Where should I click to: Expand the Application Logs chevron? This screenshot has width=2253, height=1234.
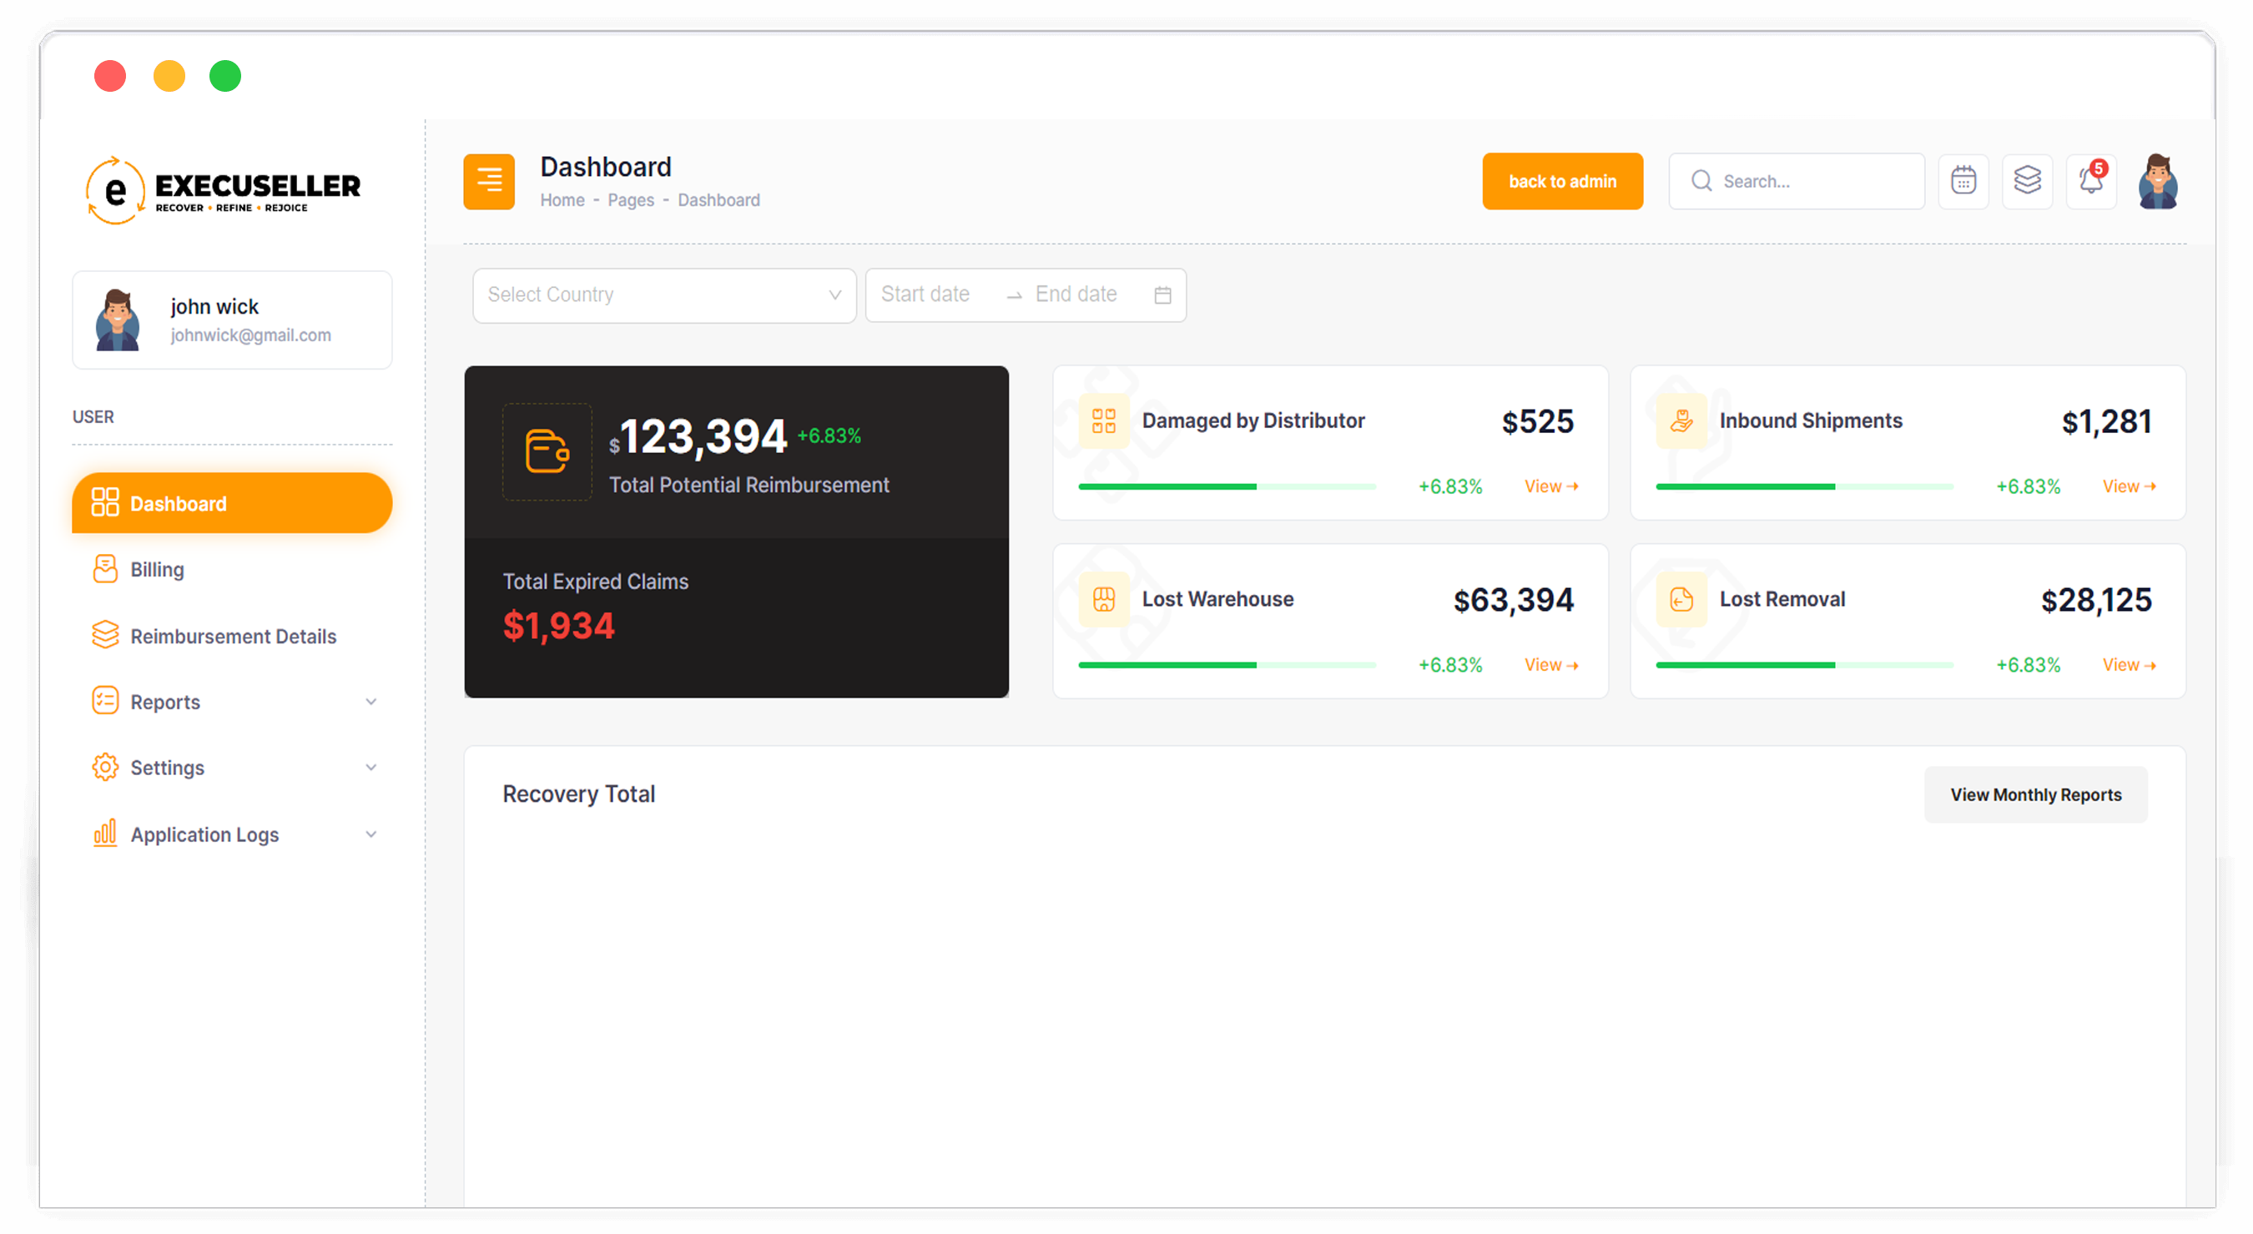370,834
